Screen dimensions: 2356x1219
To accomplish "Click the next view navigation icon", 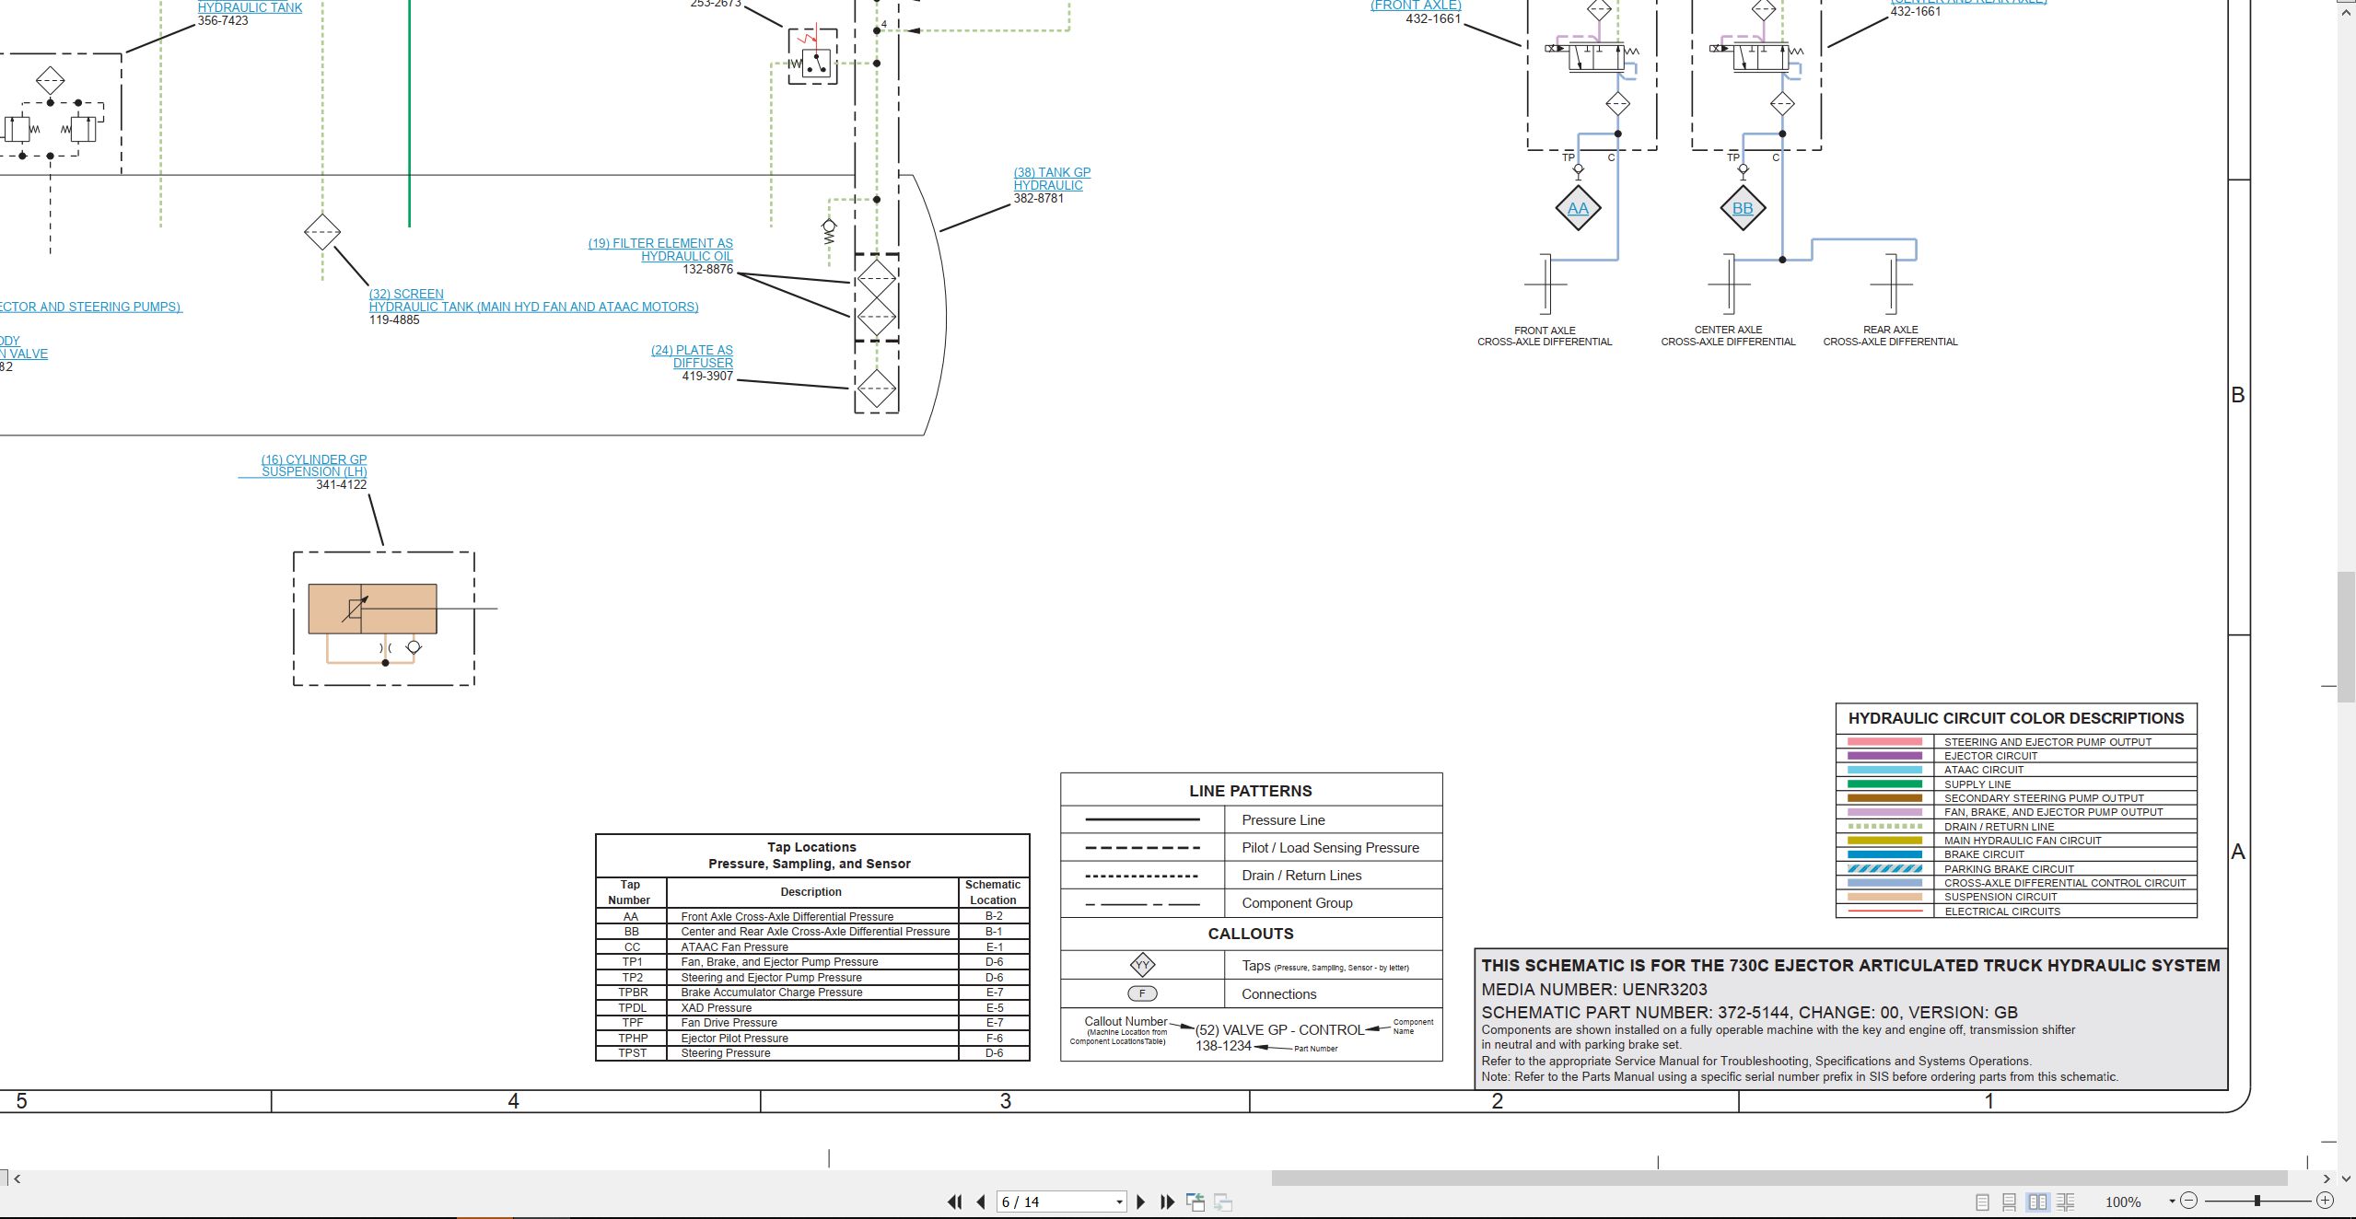I will (x=1223, y=1202).
